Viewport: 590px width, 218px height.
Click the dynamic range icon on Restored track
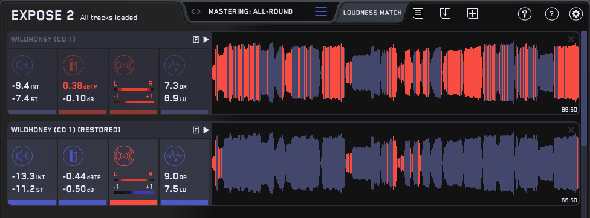coord(175,156)
